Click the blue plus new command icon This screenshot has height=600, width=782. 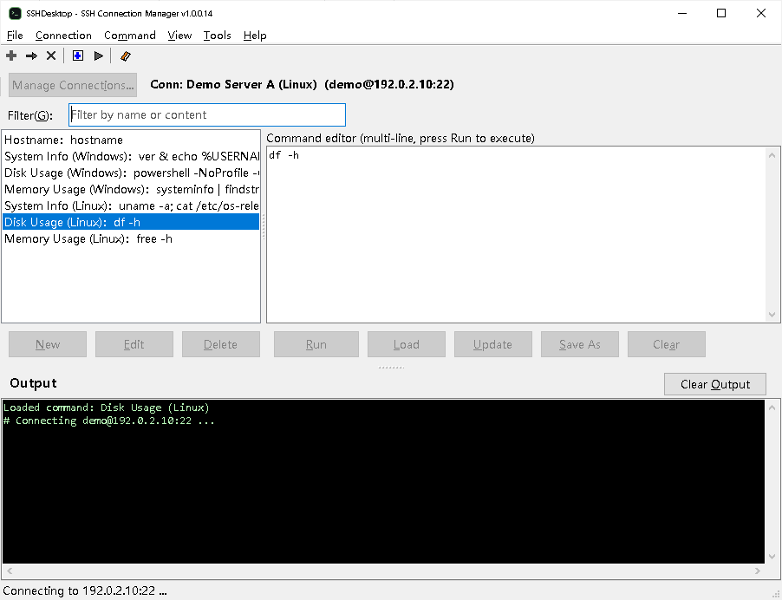[78, 55]
